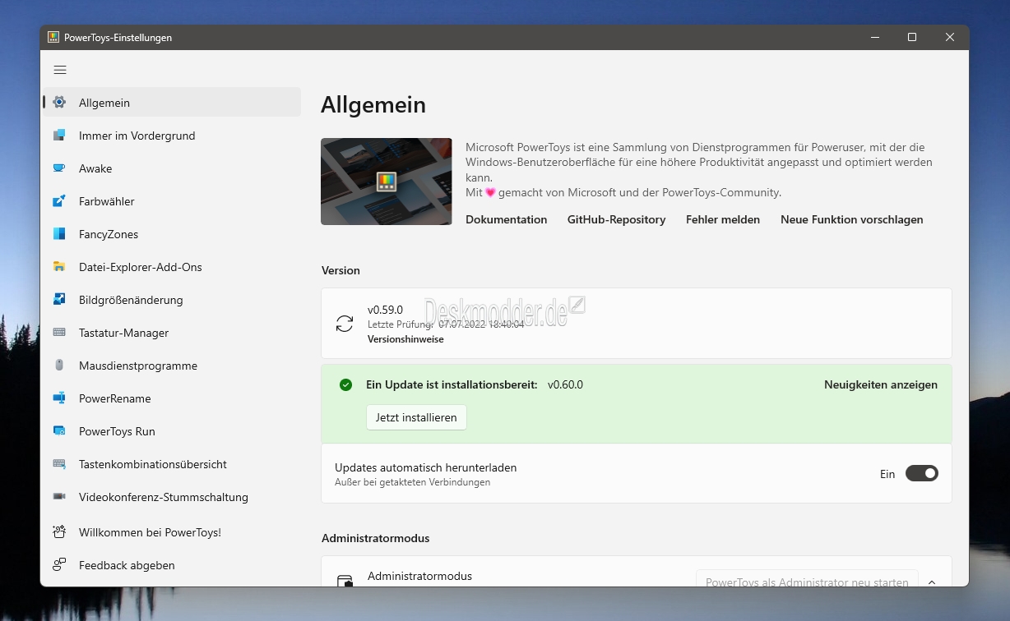Screen dimensions: 1010x621
Task: Click Jetzt installieren button
Action: point(416,417)
